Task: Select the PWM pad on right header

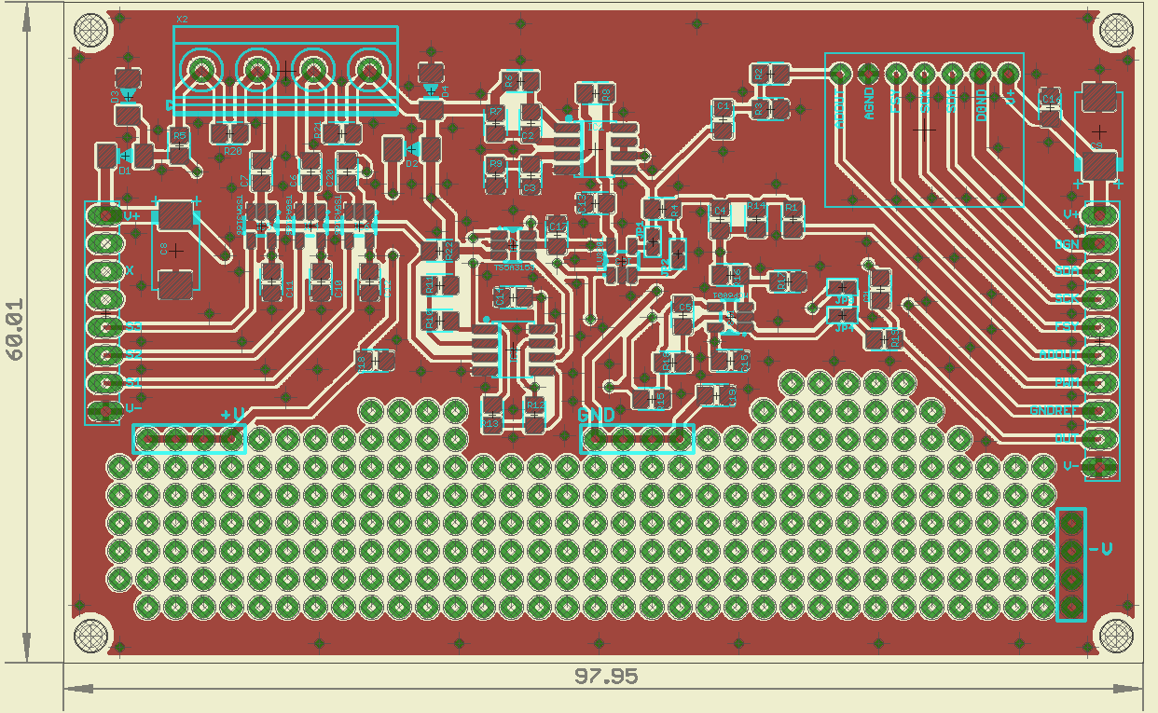Action: (x=1101, y=382)
